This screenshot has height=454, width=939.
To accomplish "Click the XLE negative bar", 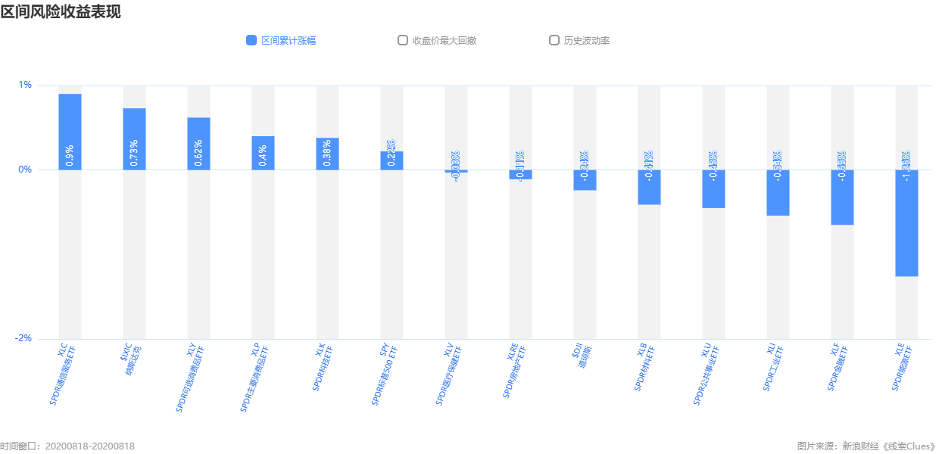I will [906, 223].
